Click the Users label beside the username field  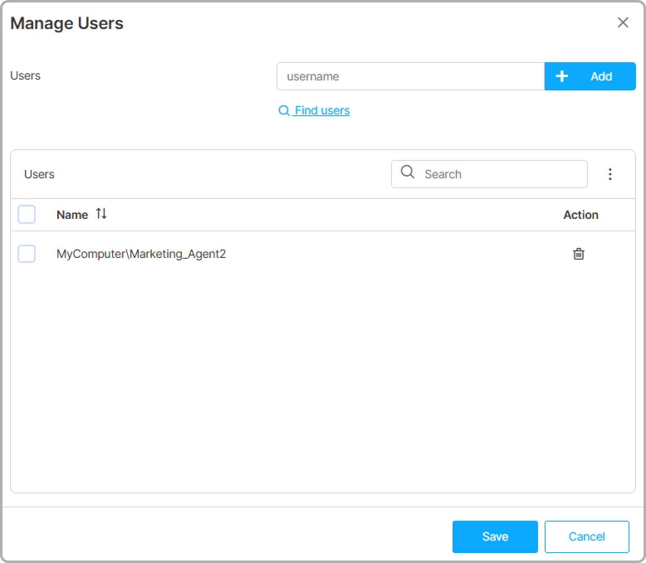tap(25, 75)
